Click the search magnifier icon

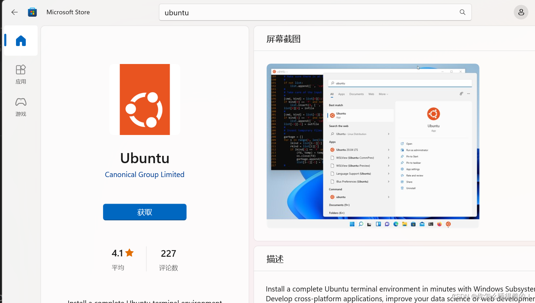tap(462, 12)
